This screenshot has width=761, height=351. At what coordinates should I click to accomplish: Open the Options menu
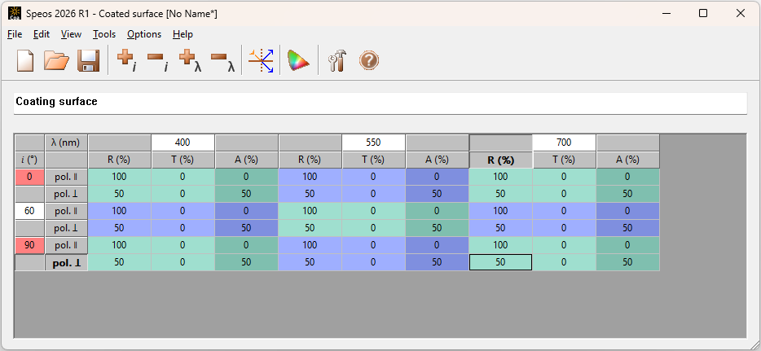point(144,34)
